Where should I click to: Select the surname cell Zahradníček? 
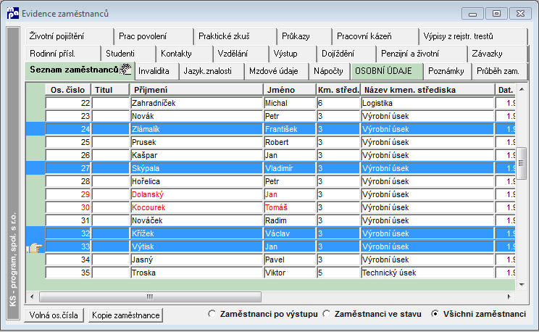click(196, 103)
